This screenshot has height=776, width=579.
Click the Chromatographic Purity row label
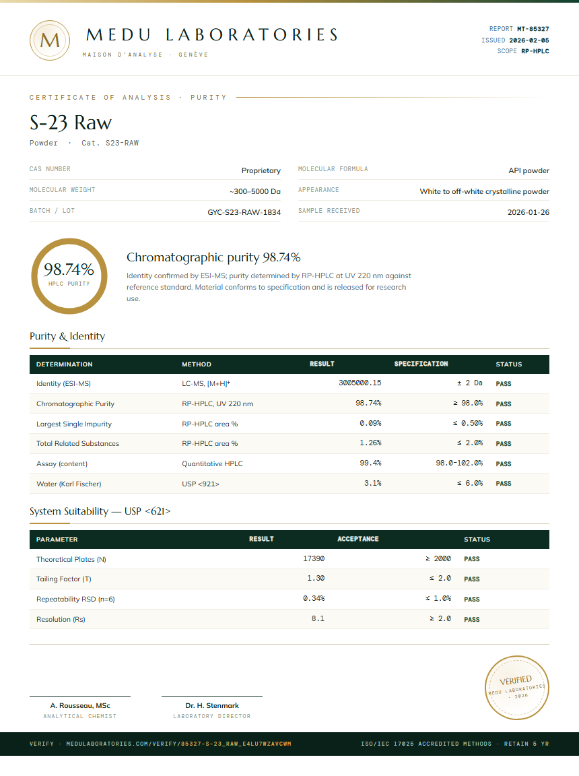(75, 404)
